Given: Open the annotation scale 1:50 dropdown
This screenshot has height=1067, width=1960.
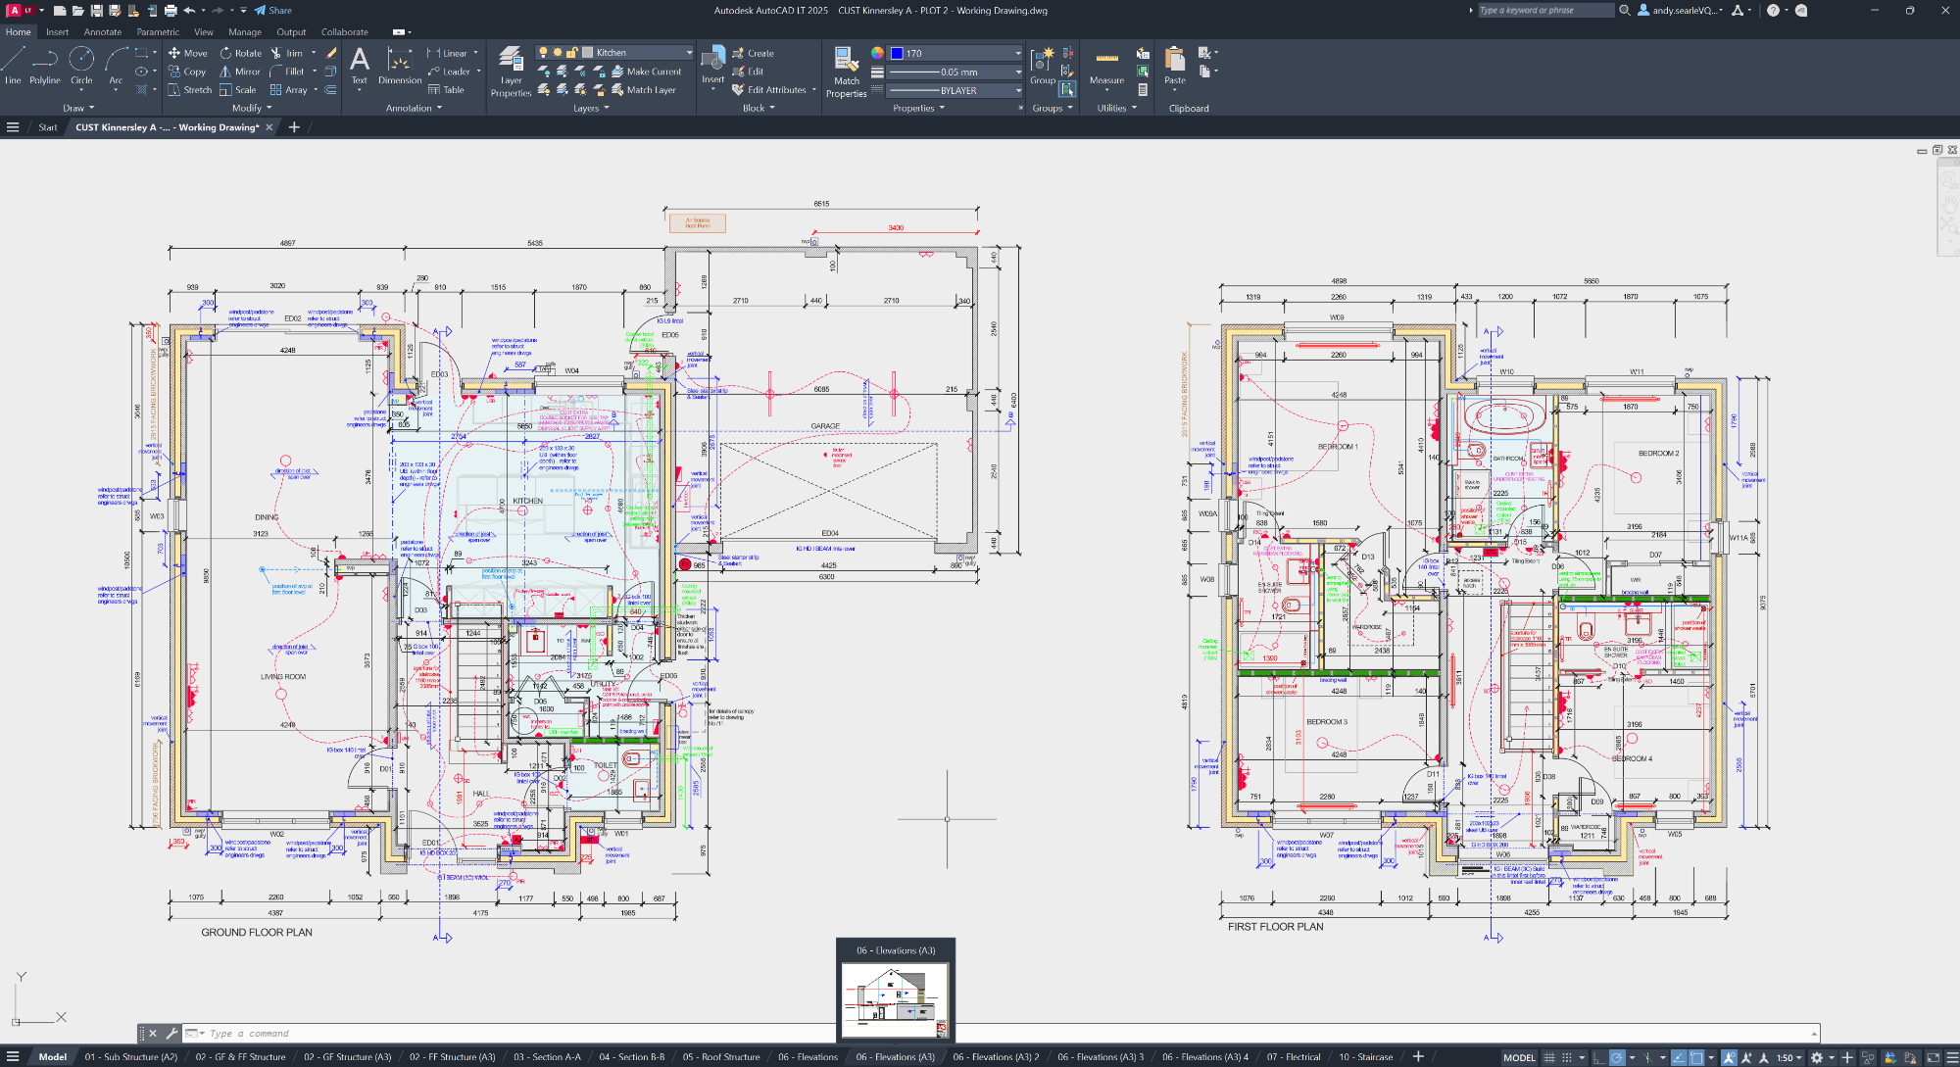Looking at the screenshot, I should point(1789,1057).
